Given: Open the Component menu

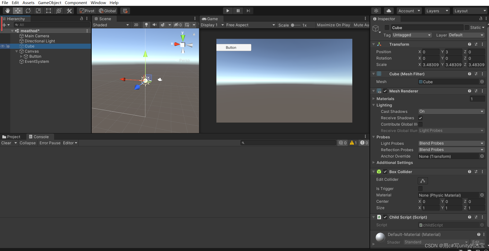Looking at the screenshot, I should [x=76, y=3].
